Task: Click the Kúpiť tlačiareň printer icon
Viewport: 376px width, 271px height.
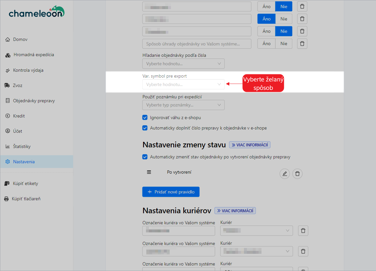Action: point(6,199)
